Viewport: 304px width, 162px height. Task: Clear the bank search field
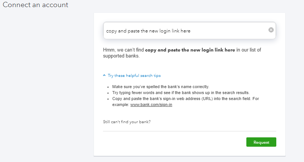click(271, 30)
